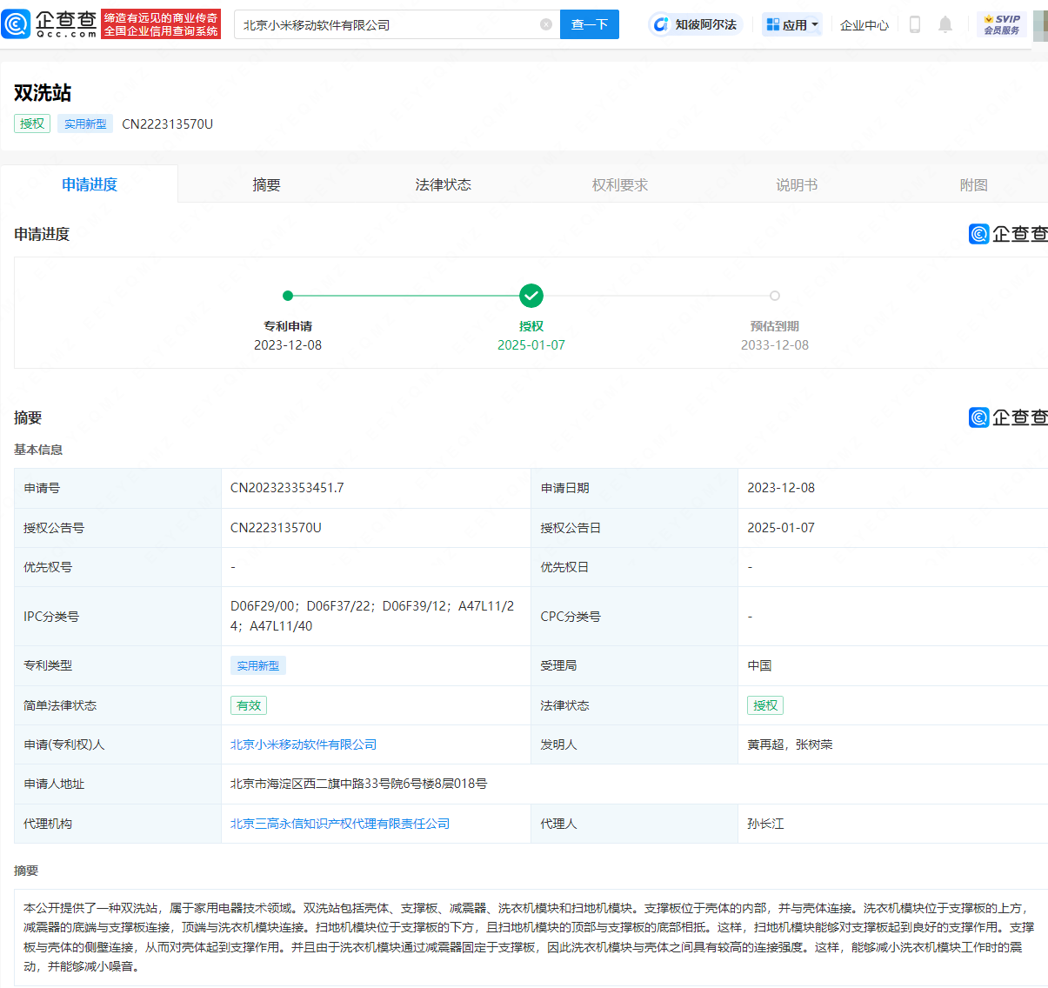Select the inventors 黄再超，张树荣
Image resolution: width=1048 pixels, height=988 pixels.
tap(790, 744)
